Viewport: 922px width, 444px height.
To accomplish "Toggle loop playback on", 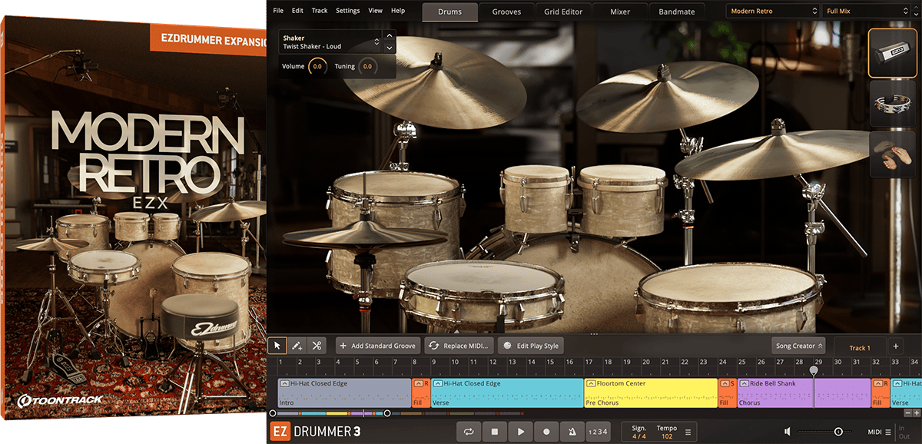I will click(469, 432).
